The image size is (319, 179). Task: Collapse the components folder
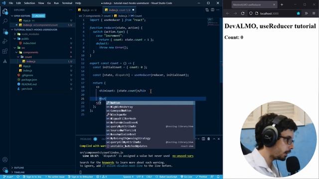tap(16, 52)
